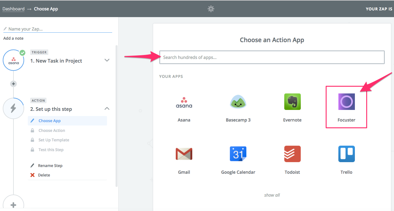This screenshot has width=394, height=211.
Task: Focus the Search hundreds of apps field
Action: 272,57
